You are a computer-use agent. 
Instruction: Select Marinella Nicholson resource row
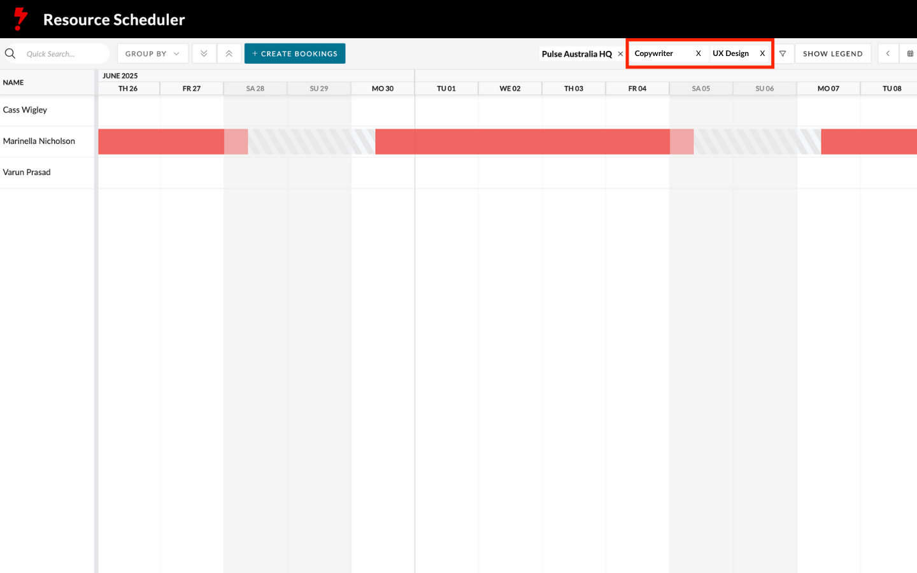[x=39, y=141]
